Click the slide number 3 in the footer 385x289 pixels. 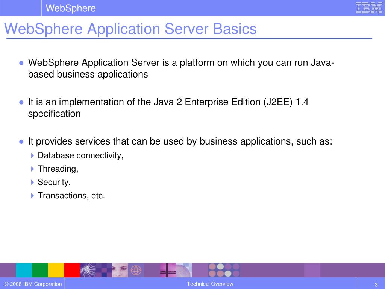coord(376,284)
